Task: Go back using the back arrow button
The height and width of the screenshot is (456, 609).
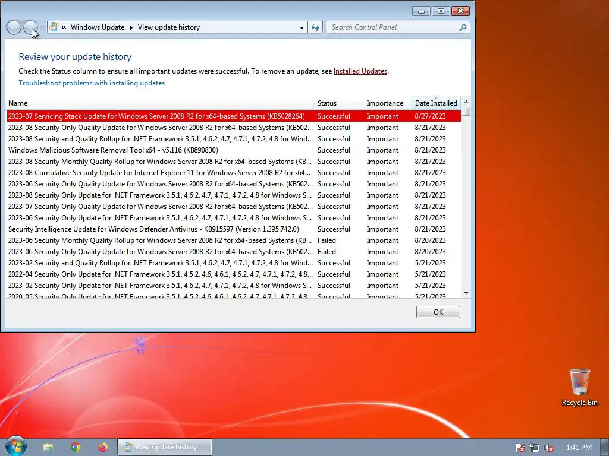Action: coord(14,27)
